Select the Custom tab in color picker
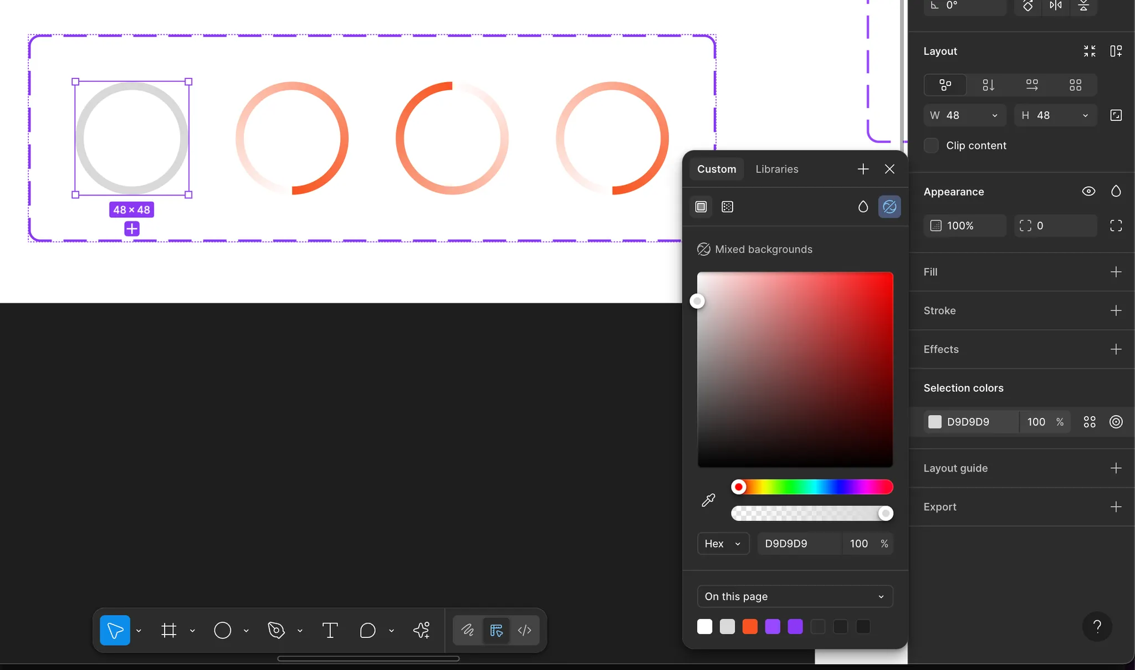Viewport: 1135px width, 670px height. click(x=717, y=169)
